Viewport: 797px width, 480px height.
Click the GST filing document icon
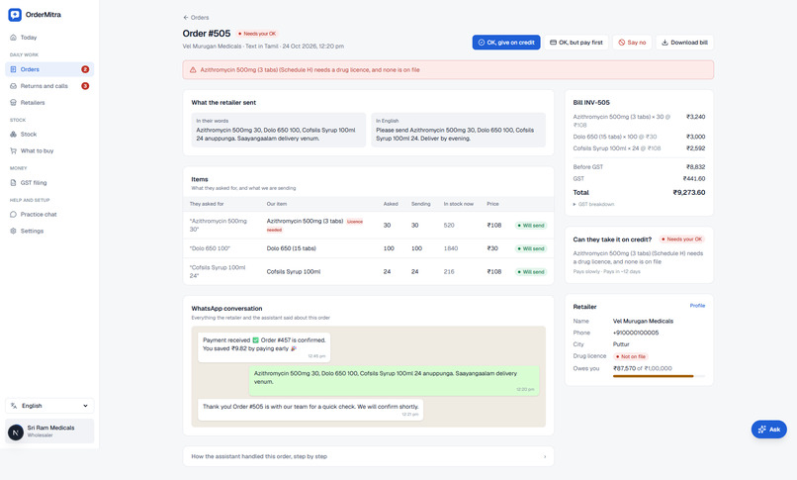point(13,182)
